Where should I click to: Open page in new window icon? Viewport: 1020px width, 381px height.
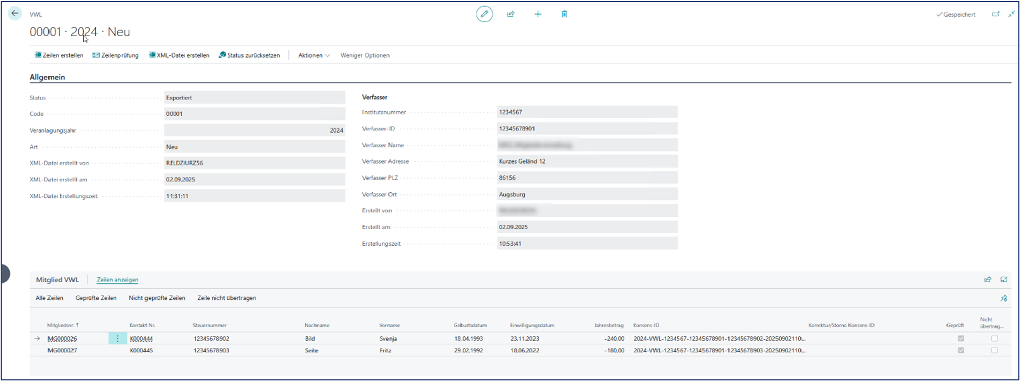click(995, 14)
